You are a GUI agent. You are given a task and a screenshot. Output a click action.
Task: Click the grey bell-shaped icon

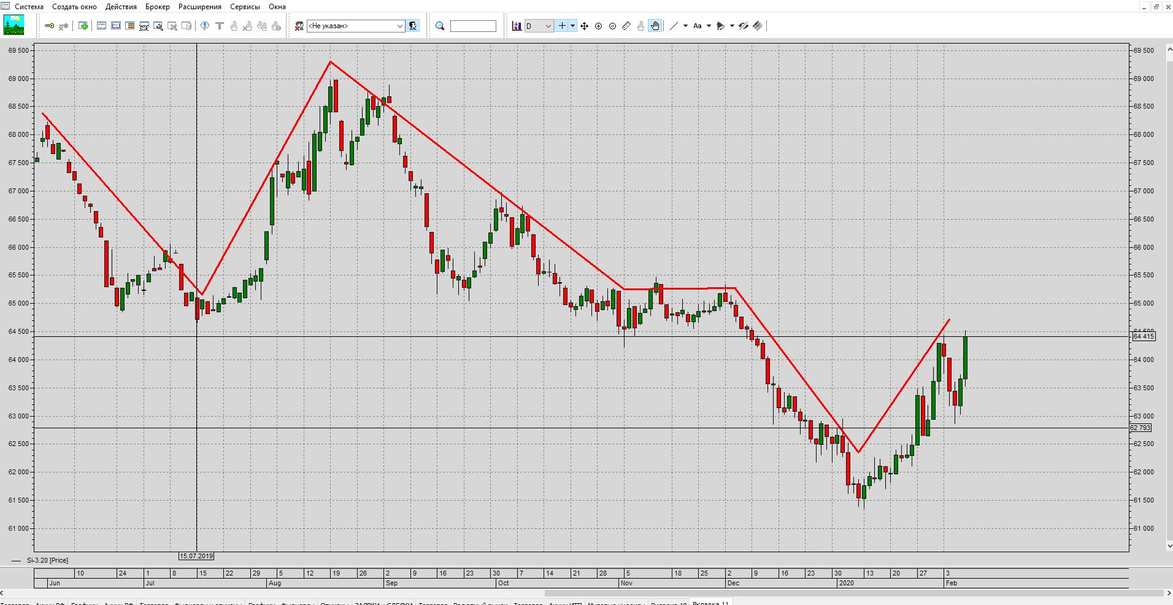click(x=721, y=26)
